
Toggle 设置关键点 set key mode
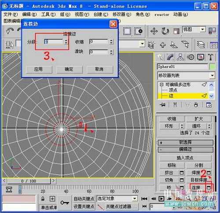pos(84,206)
